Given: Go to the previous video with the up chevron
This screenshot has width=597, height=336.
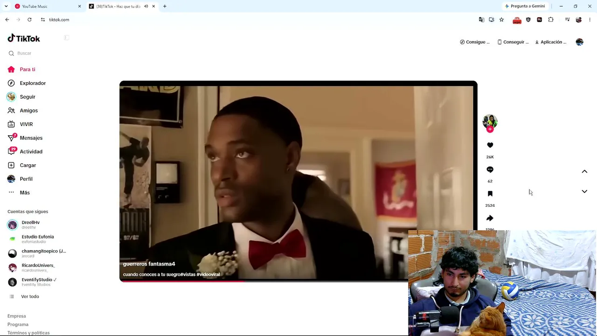Looking at the screenshot, I should 584,172.
